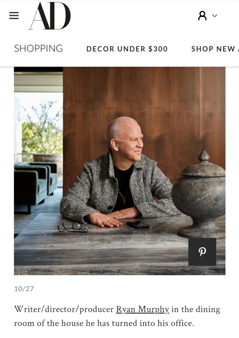Go to the AD logo homepage
This screenshot has height=338, width=239.
pos(49,16)
